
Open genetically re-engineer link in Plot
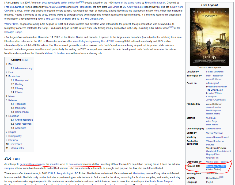pyautogui.click(x=33, y=164)
